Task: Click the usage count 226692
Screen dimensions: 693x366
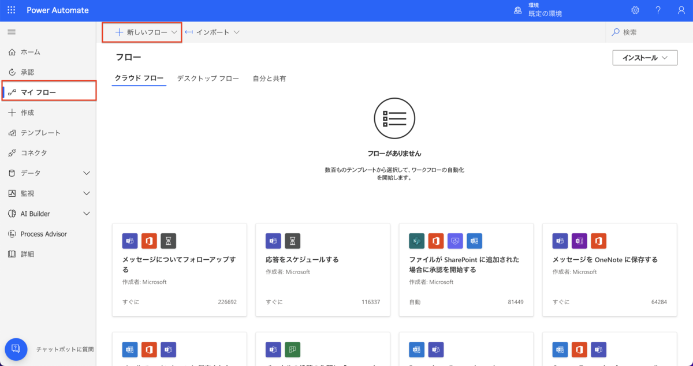Action: pos(227,302)
